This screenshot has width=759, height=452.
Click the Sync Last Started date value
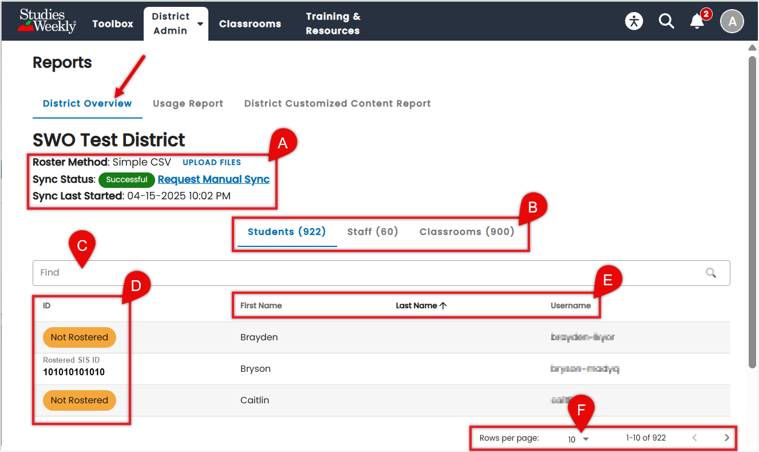point(179,196)
